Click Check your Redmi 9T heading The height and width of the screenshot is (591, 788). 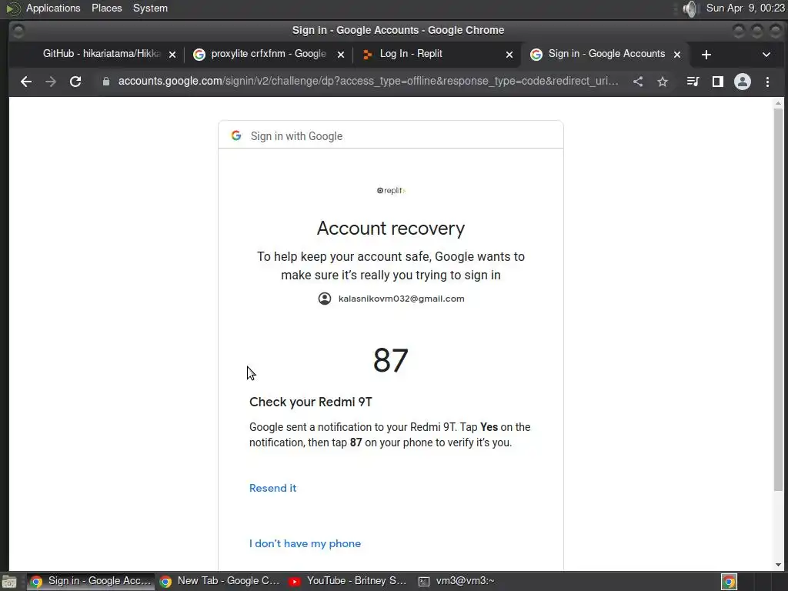tap(311, 402)
